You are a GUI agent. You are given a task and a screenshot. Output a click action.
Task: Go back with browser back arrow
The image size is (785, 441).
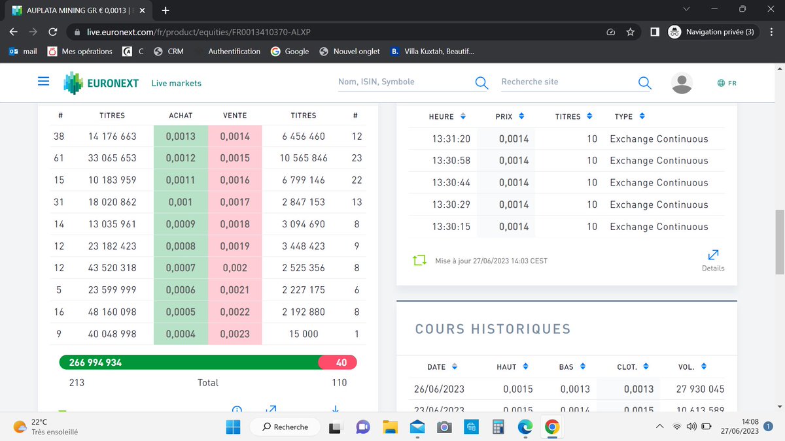[x=14, y=31]
